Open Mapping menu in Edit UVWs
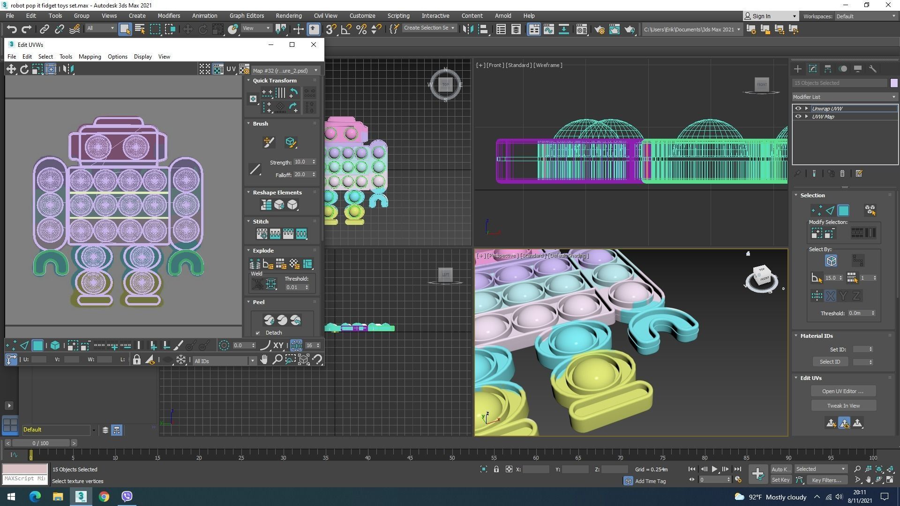 point(90,57)
